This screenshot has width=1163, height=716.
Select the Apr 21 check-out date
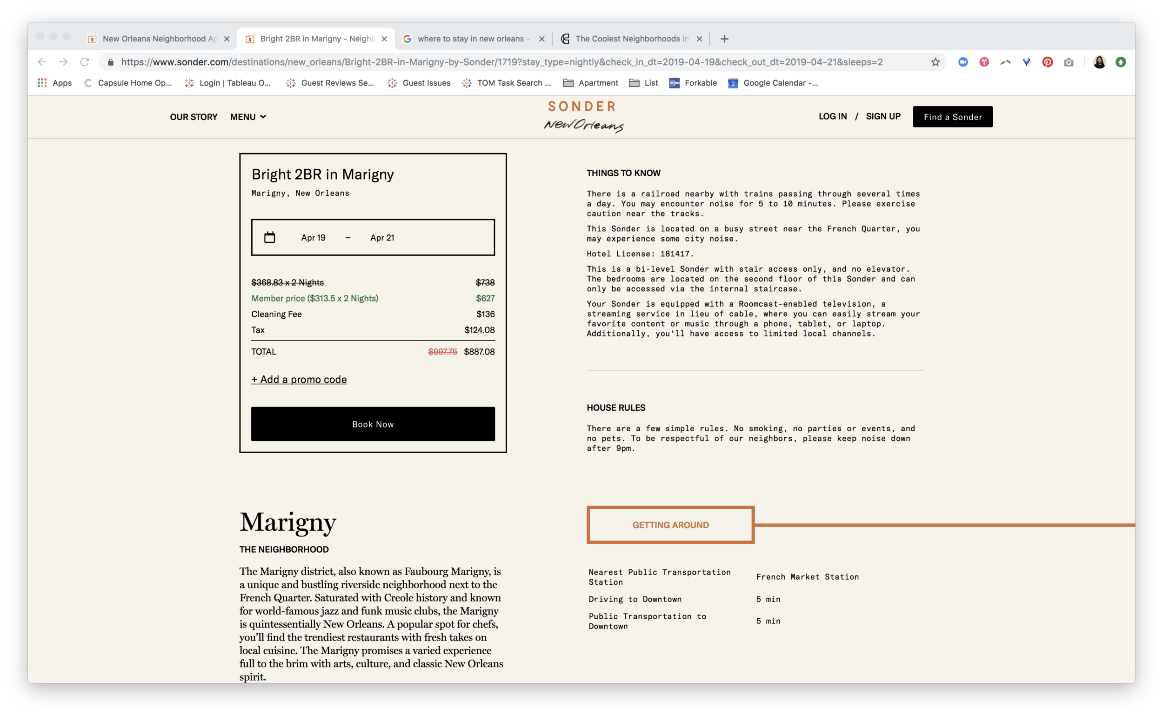382,238
